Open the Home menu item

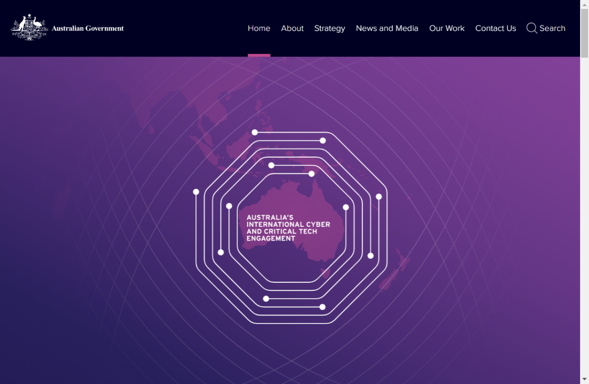coord(259,28)
